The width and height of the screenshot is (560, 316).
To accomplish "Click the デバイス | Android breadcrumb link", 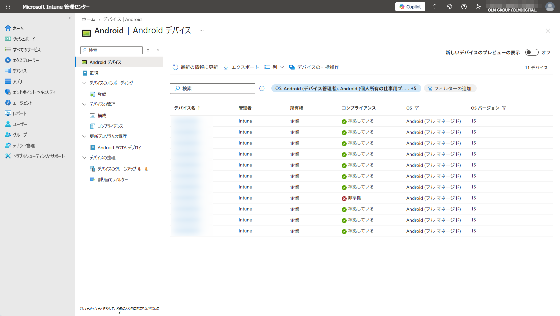I will [122, 19].
